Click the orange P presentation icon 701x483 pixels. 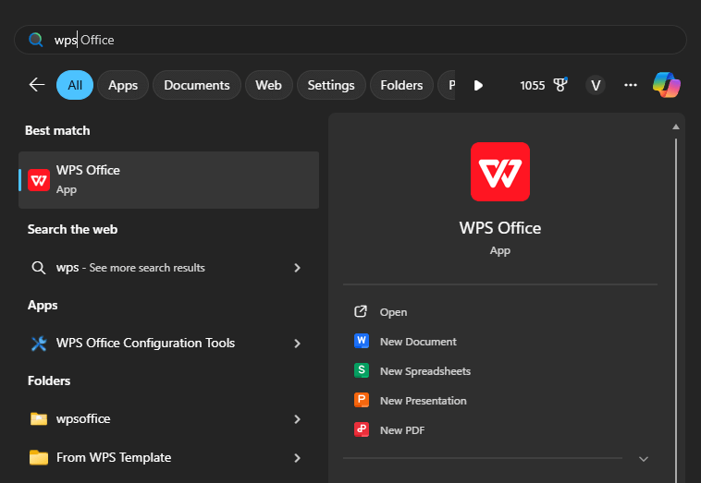coord(362,400)
